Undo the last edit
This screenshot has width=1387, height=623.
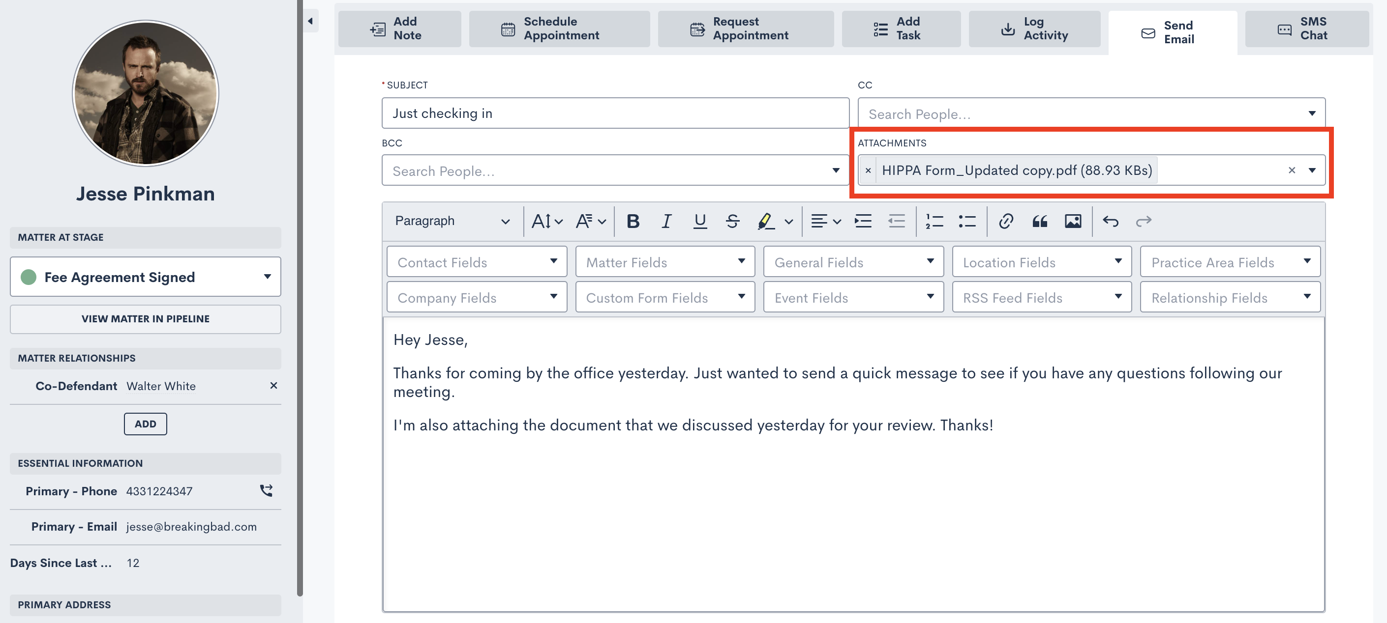[1110, 221]
